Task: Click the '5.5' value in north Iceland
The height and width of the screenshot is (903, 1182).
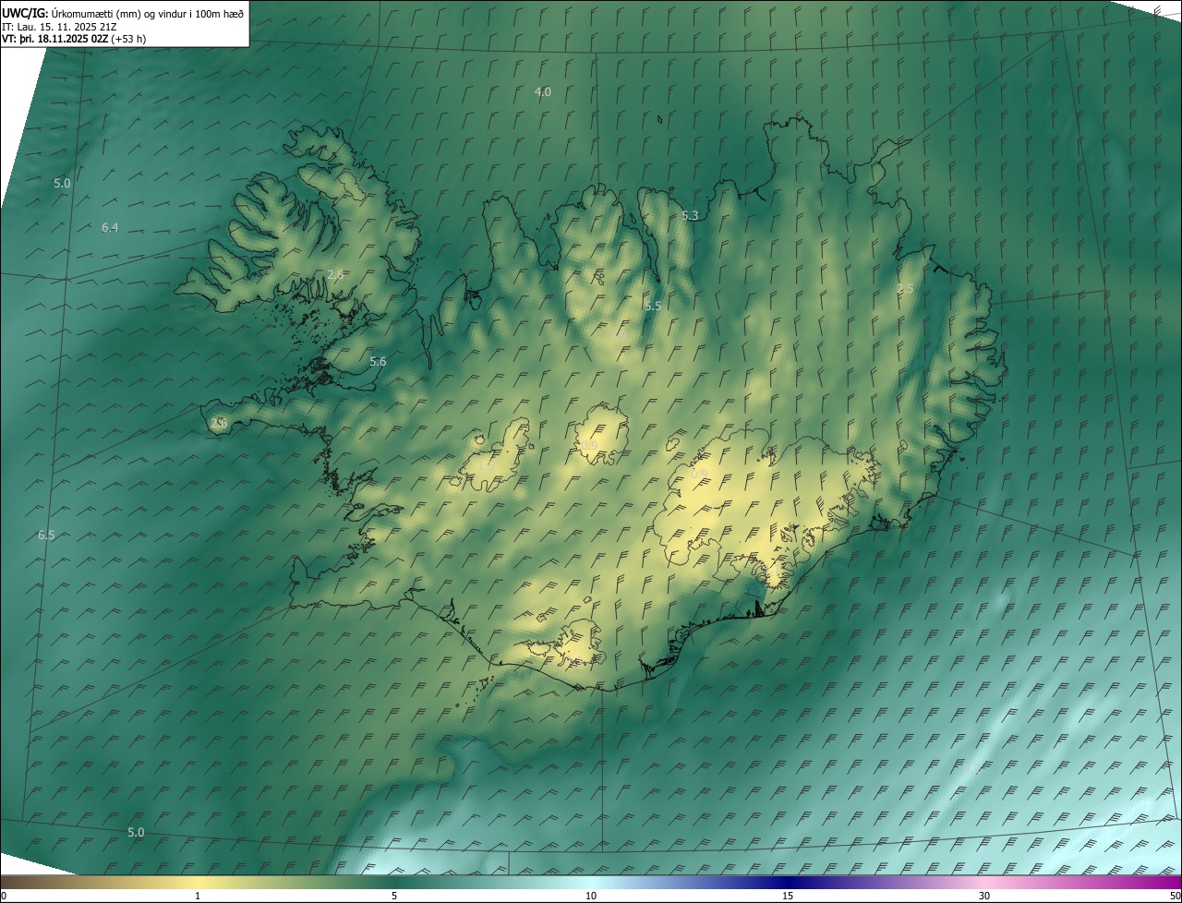Action: click(x=653, y=306)
